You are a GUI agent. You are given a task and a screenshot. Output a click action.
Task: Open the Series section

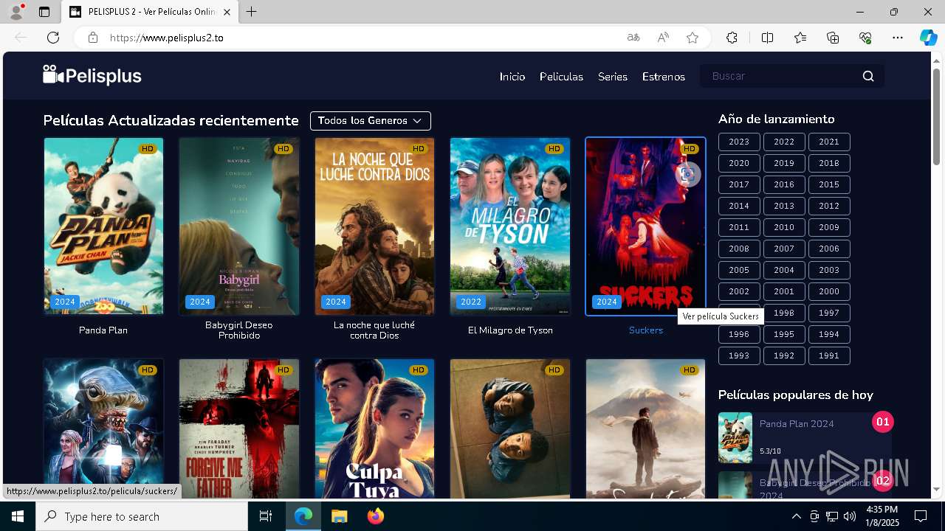[613, 77]
